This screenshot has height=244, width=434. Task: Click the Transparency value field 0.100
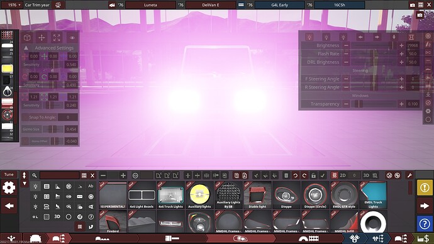[413, 104]
